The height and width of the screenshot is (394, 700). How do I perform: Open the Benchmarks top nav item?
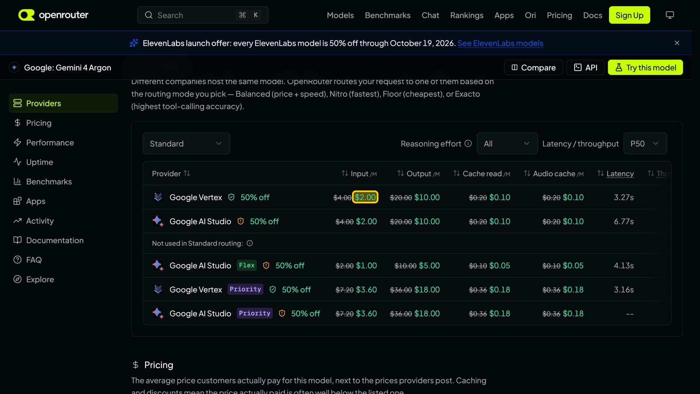(388, 15)
